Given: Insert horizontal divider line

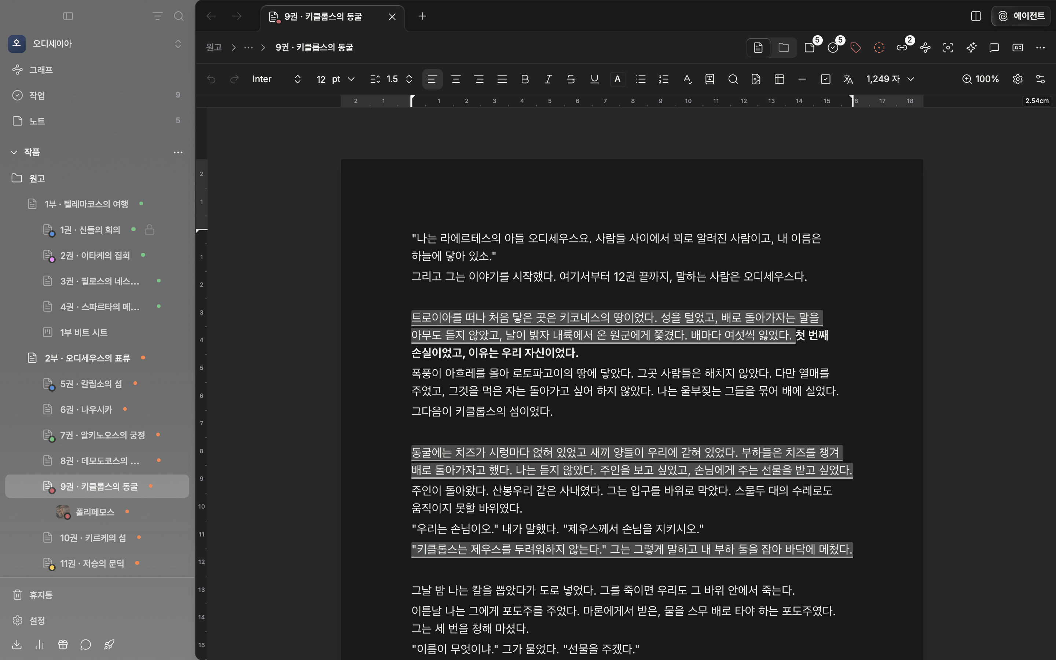Looking at the screenshot, I should pyautogui.click(x=802, y=79).
